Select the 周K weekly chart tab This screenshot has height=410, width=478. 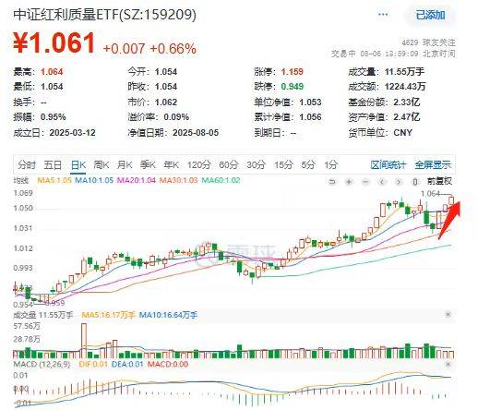pos(102,165)
